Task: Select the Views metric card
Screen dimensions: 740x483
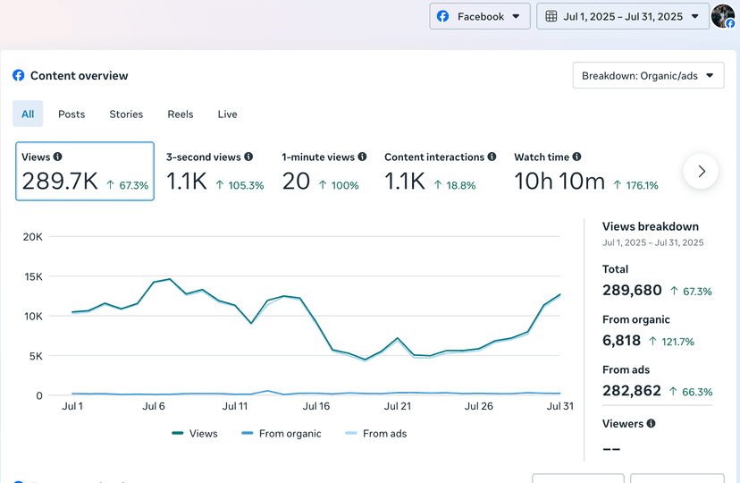Action: coord(85,171)
